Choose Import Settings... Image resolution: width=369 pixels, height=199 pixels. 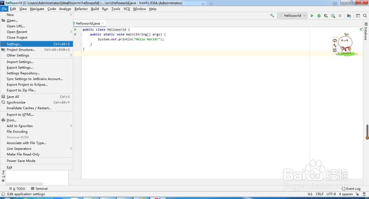coord(37,62)
